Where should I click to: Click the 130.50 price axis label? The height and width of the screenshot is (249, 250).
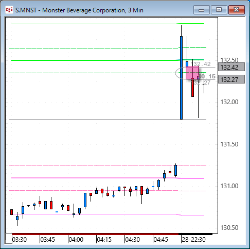(229, 228)
